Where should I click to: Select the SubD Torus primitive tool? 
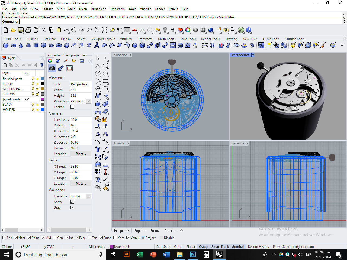tap(59, 45)
